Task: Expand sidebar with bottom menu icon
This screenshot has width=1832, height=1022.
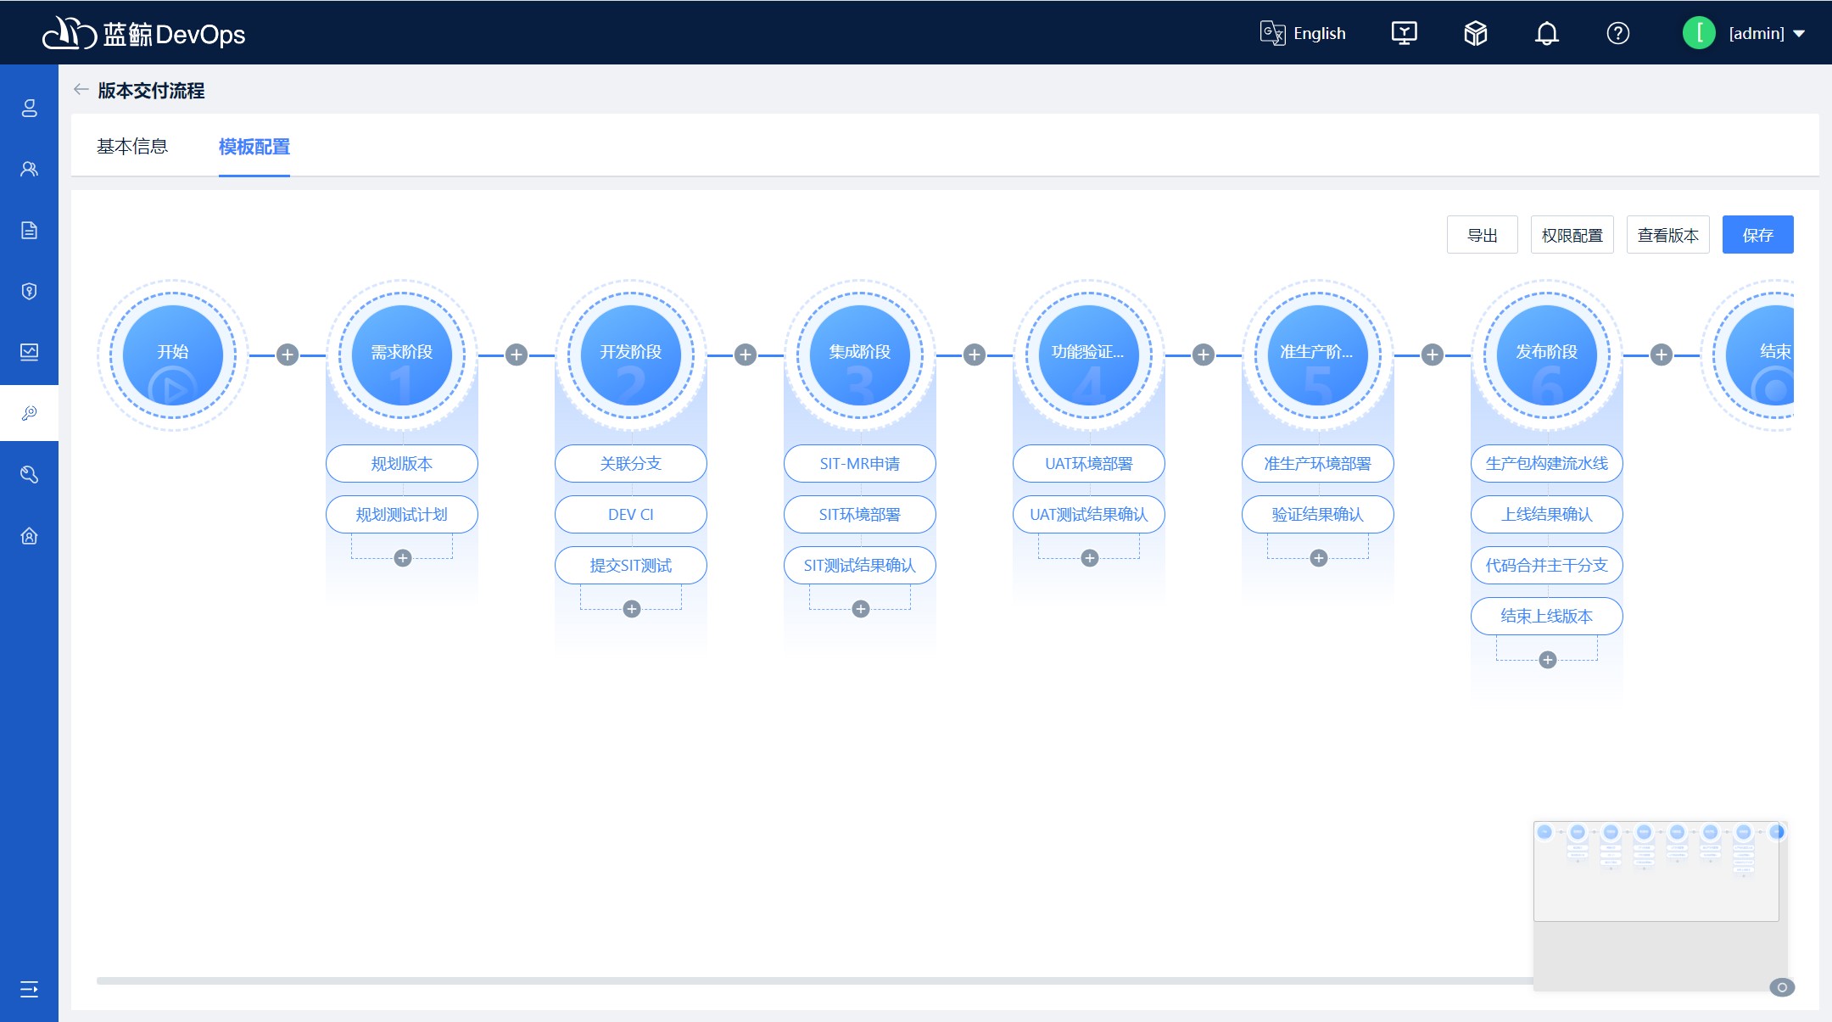Action: [x=29, y=989]
